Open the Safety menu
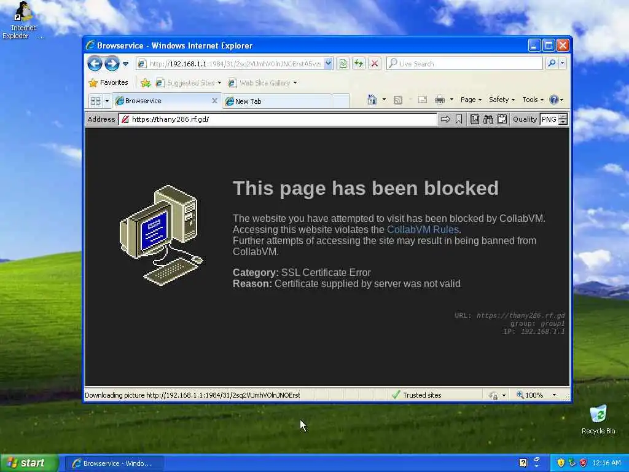Viewport: 629px width, 472px height. (501, 100)
